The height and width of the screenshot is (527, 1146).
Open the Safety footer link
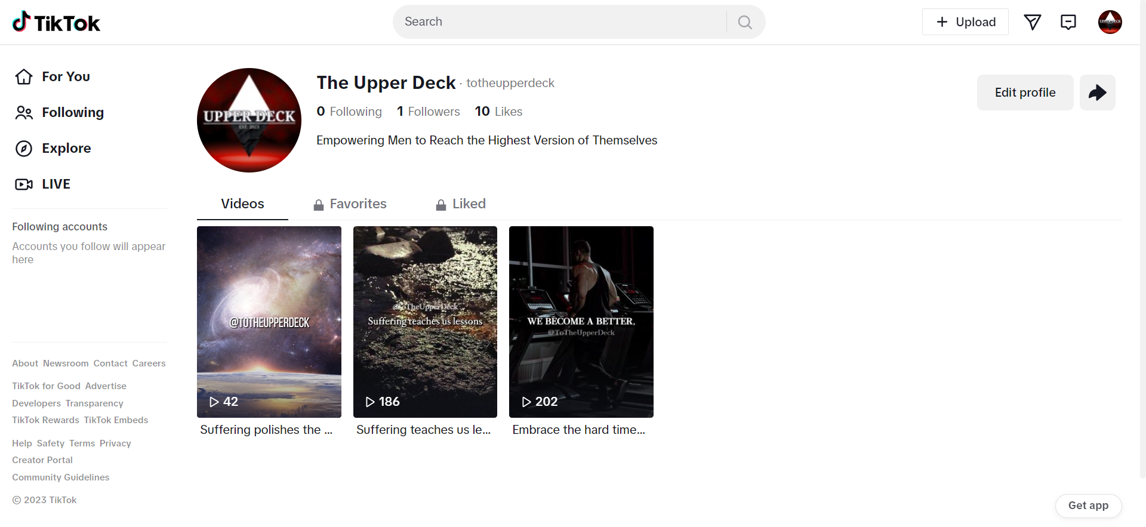pos(51,443)
